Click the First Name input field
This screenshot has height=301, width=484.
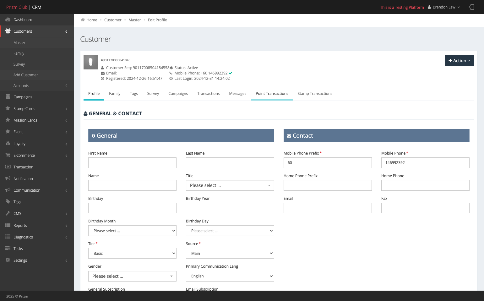click(x=132, y=163)
